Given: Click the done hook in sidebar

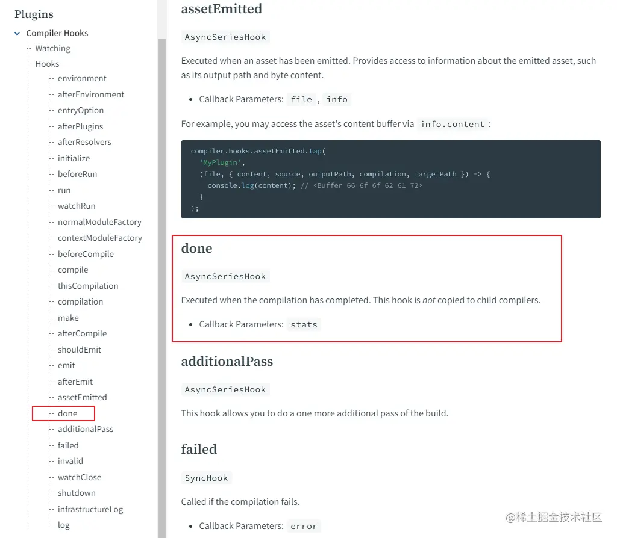Looking at the screenshot, I should pyautogui.click(x=67, y=413).
